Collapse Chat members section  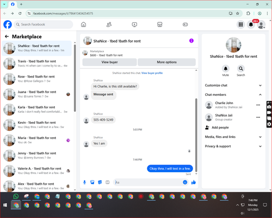(233, 95)
